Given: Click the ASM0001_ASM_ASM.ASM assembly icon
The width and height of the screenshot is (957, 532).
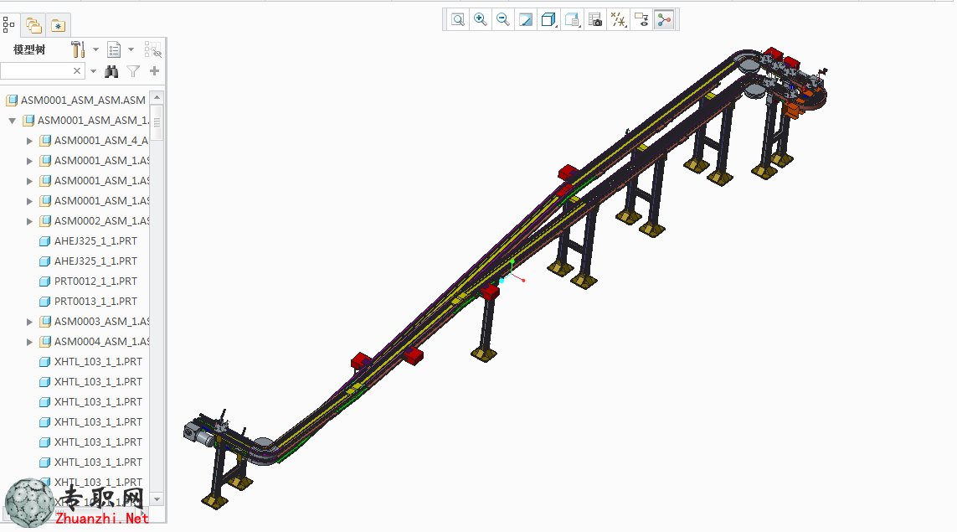Looking at the screenshot, I should [x=12, y=101].
